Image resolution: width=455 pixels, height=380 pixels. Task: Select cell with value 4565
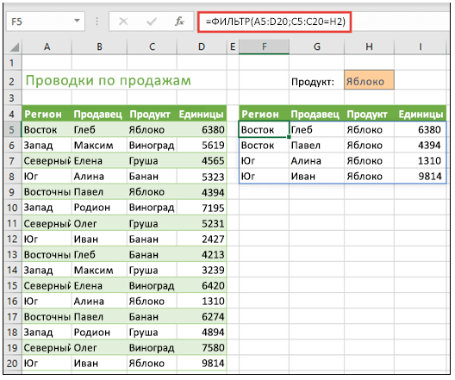click(x=202, y=160)
